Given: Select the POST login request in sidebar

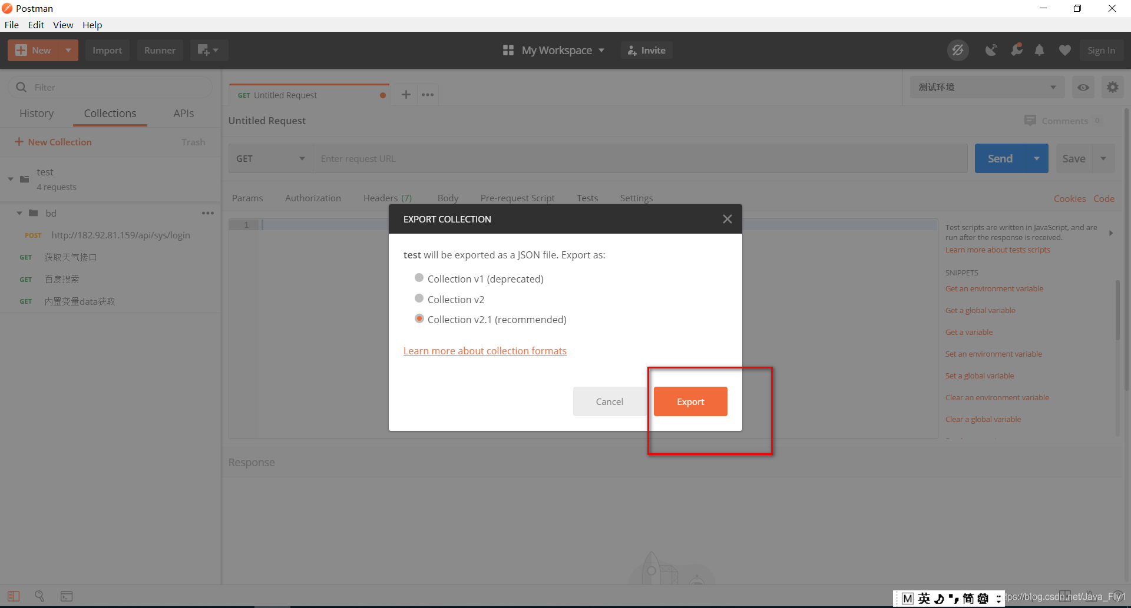Looking at the screenshot, I should [x=111, y=235].
